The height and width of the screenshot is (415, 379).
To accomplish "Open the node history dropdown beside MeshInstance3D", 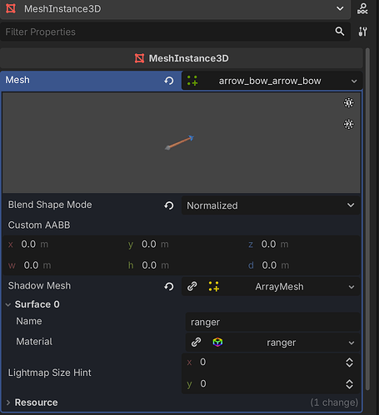I will [340, 8].
